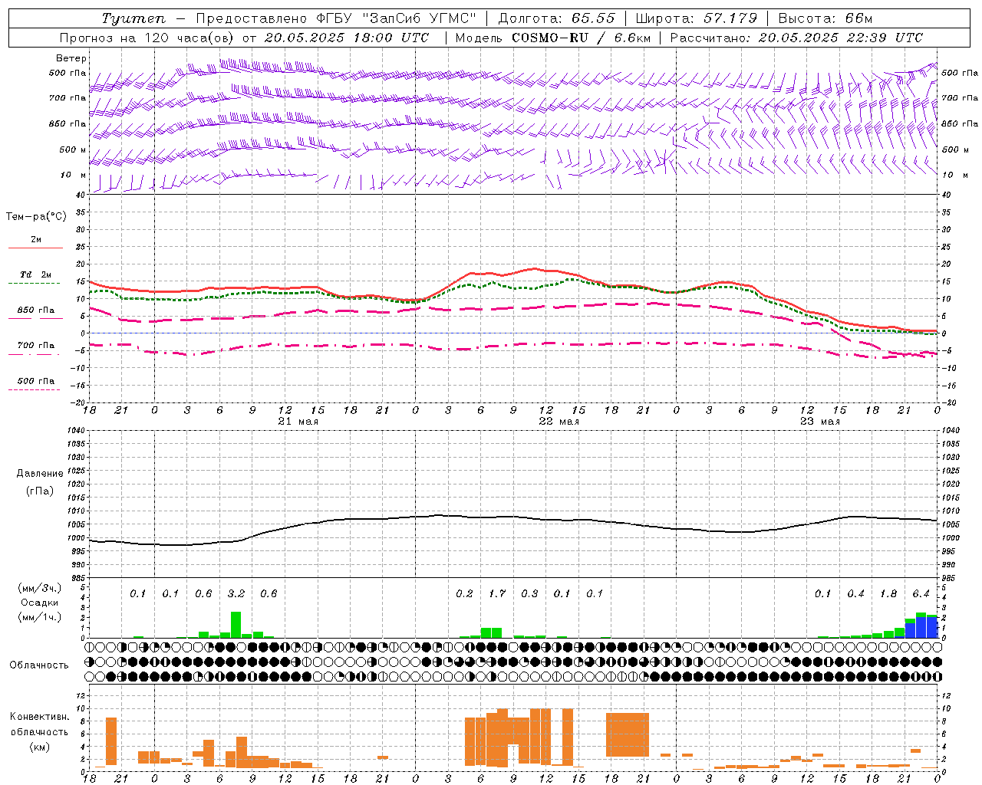Click the "0.4" precipitation amount value
Screen dimensions: 982x785
click(855, 593)
